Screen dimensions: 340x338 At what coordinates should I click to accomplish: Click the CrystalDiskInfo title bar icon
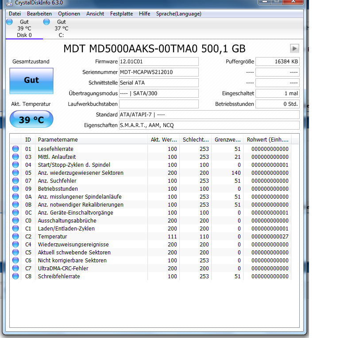(9, 3)
